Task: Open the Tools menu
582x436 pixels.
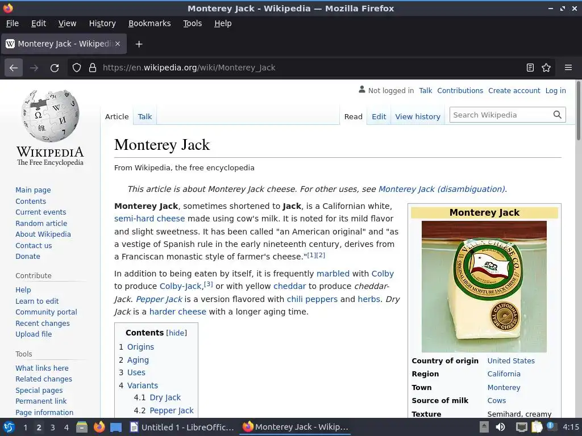Action: 192,23
